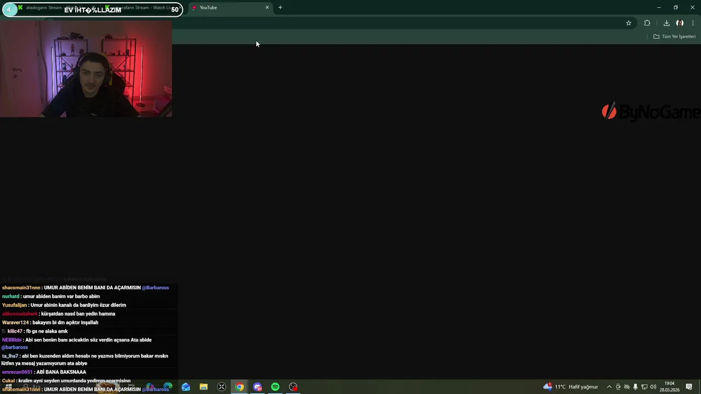Open the red circular app after Spotify
The width and height of the screenshot is (701, 394).
(x=294, y=387)
